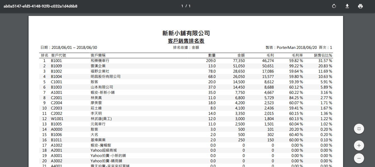
Task: Select customer name 蝦皮-魔帽館
Action: click(x=101, y=145)
